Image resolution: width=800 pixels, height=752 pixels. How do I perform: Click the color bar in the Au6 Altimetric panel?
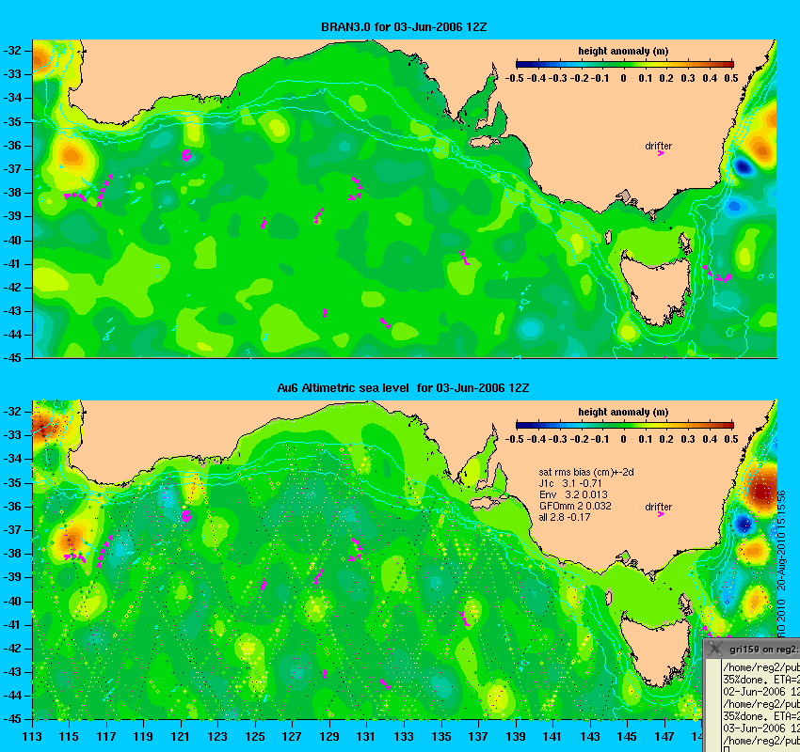pyautogui.click(x=625, y=426)
